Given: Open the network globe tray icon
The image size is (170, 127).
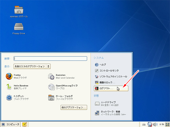Looking at the screenshot, I should [x=150, y=124].
